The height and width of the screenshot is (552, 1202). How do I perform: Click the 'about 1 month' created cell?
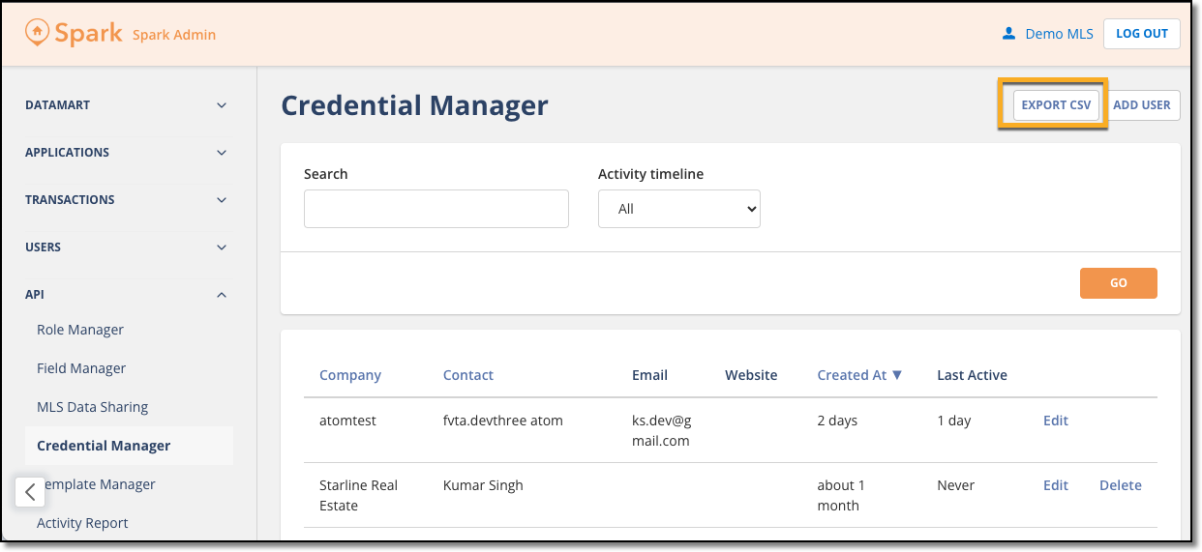[x=841, y=495]
